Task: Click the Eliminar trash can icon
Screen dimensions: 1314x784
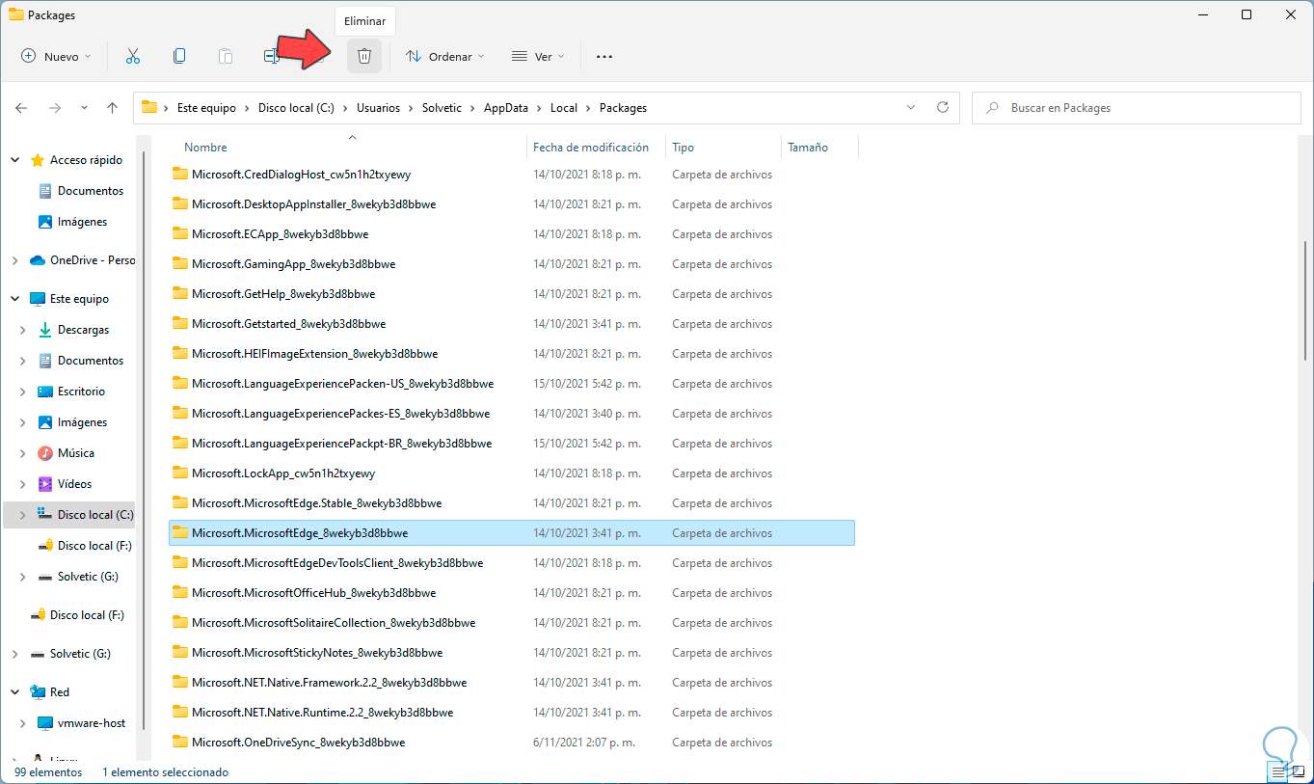Action: pos(364,56)
